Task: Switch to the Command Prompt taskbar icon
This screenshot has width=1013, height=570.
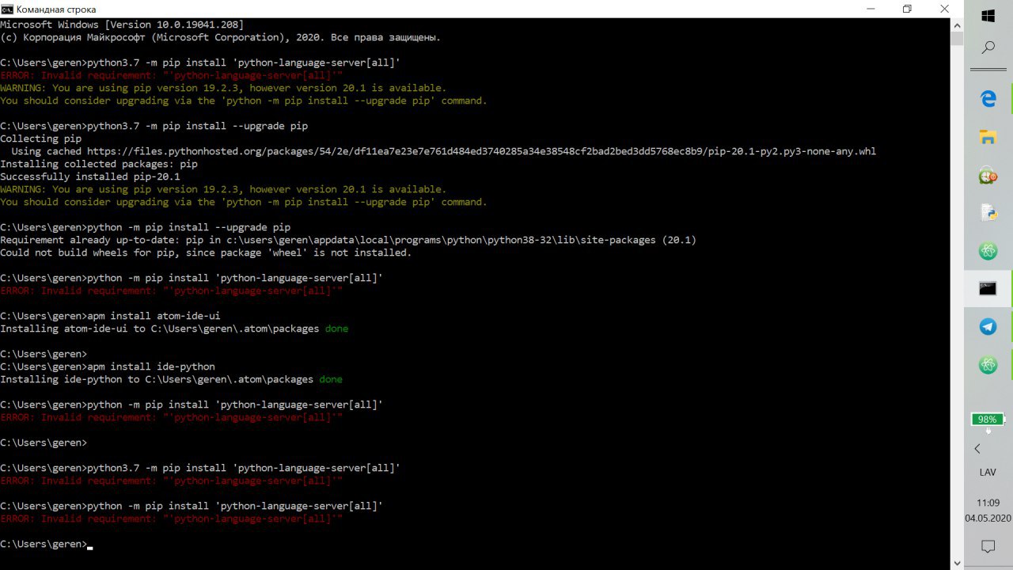Action: click(x=988, y=289)
